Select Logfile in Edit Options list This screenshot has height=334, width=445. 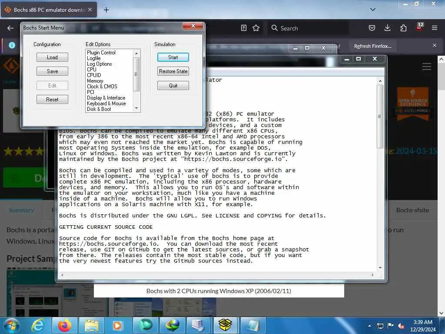[x=94, y=58]
